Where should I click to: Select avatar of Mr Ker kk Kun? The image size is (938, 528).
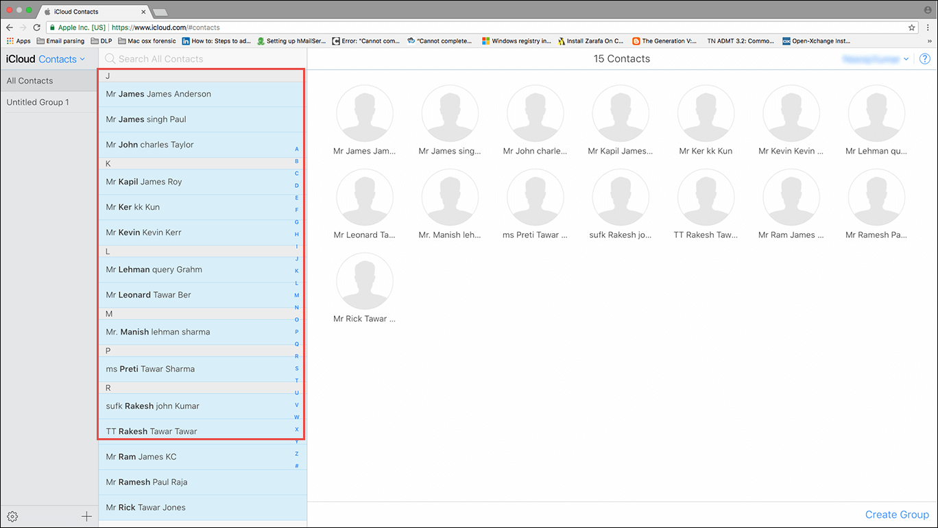[706, 114]
